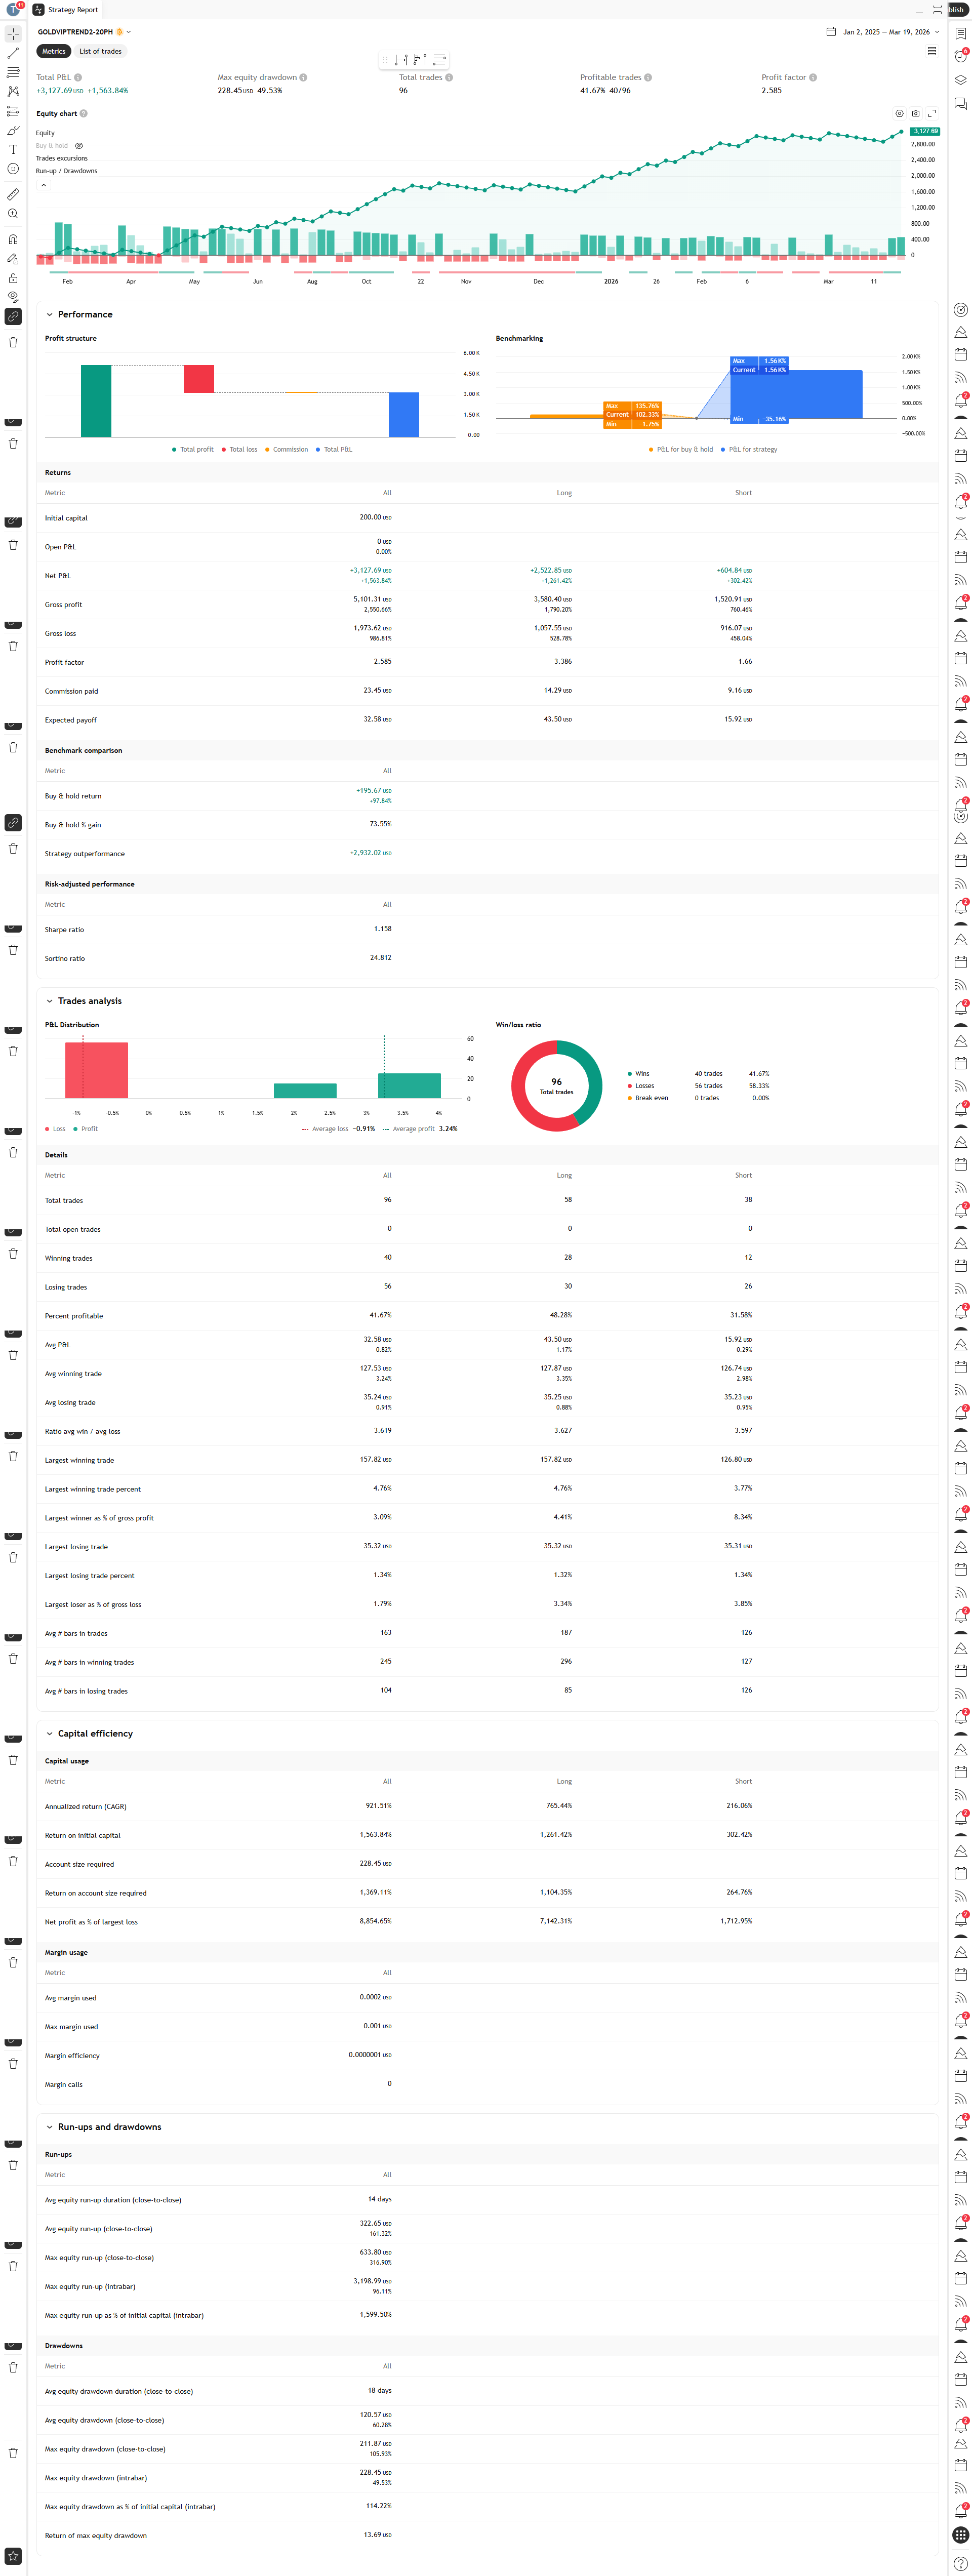Select the trend line drawing tool
The image size is (972, 2576).
click(13, 53)
